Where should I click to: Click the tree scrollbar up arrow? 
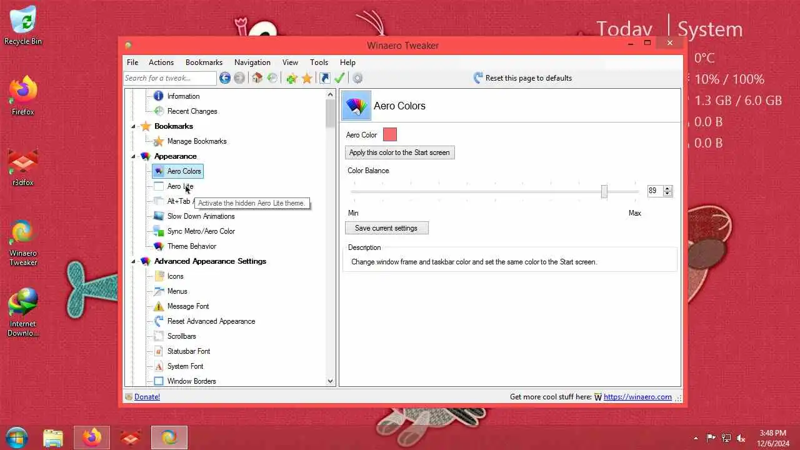tap(331, 94)
